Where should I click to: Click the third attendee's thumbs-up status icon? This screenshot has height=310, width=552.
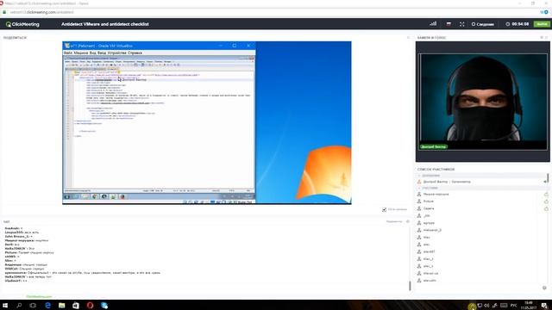pyautogui.click(x=546, y=208)
